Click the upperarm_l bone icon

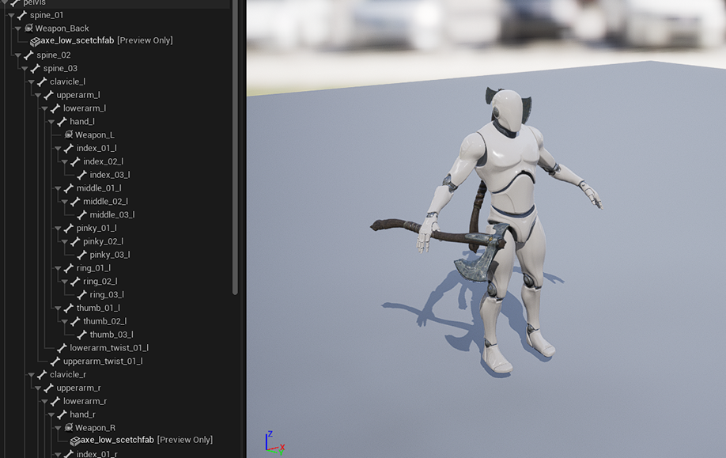(48, 96)
